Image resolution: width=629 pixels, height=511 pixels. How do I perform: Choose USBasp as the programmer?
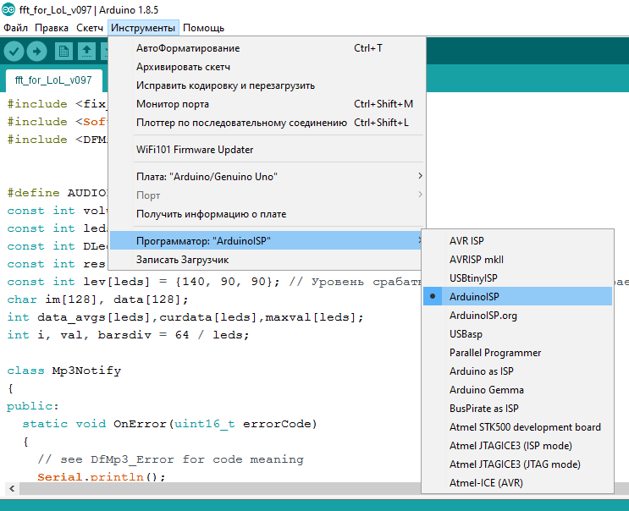[x=466, y=333]
